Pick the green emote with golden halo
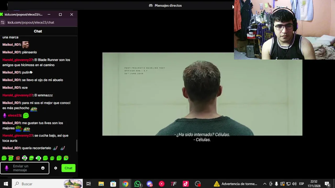The image size is (335, 188). [x=11, y=158]
